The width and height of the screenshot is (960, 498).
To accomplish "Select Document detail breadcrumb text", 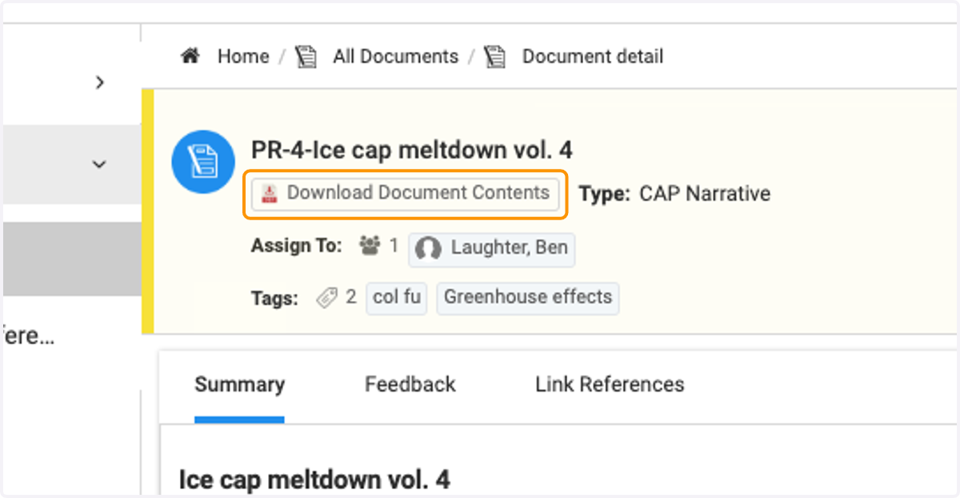I will click(x=593, y=56).
